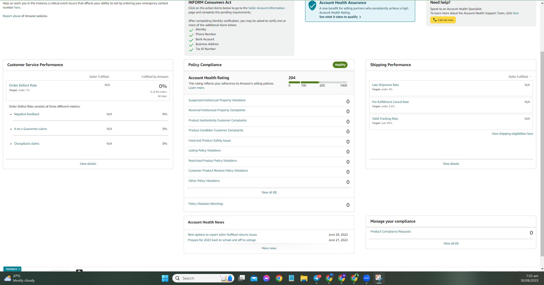Viewport: 544px width, 285px height.
Task: View details of Customer Service Performance
Action: point(88,164)
